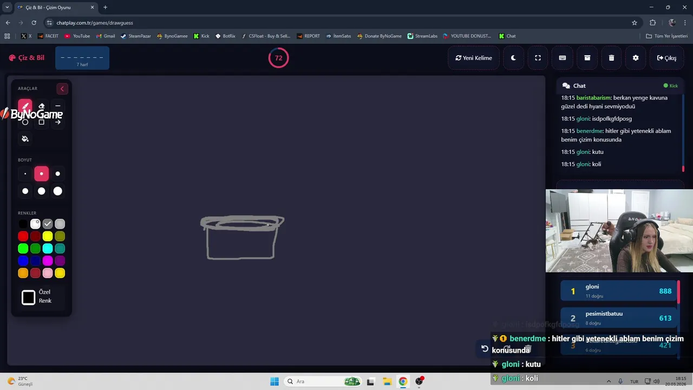Open the SteamPazar bookmark
This screenshot has height=390, width=693.
click(136, 36)
